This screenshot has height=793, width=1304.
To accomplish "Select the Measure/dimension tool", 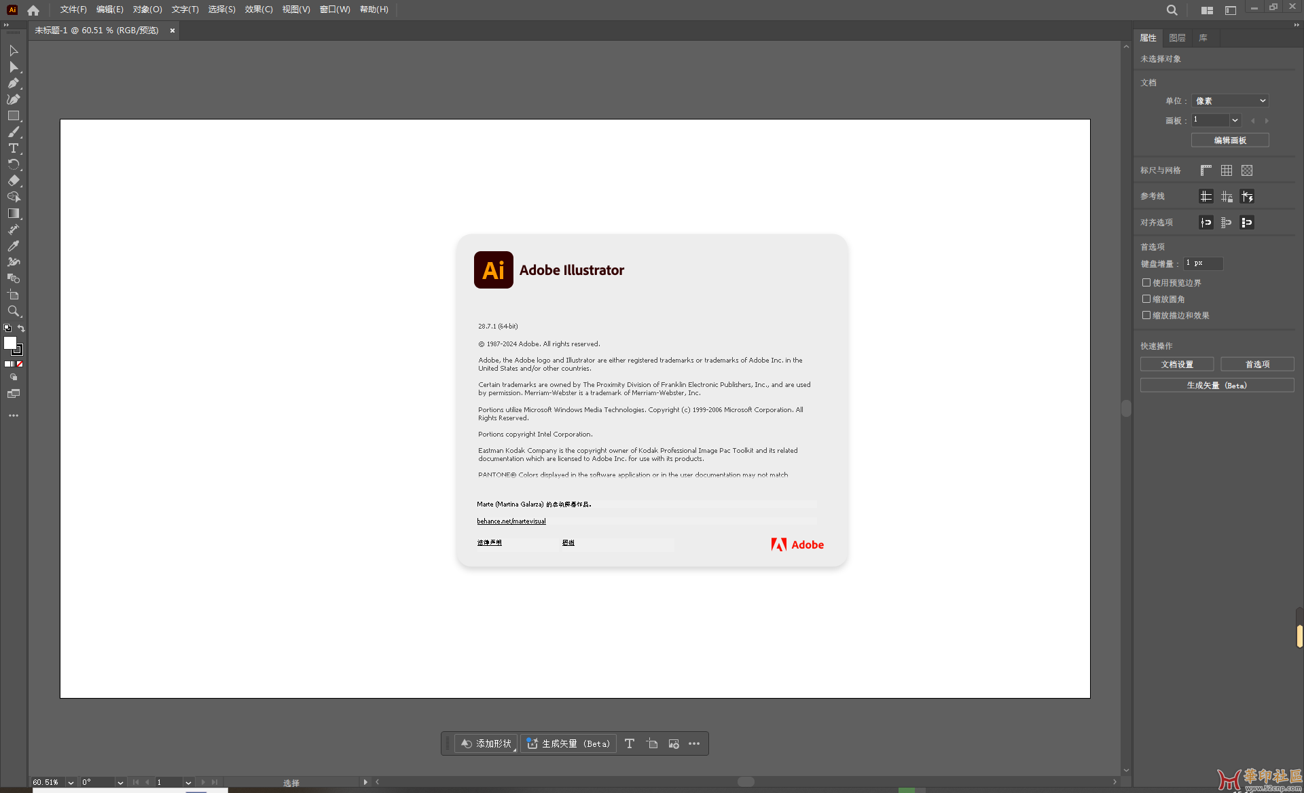I will click(x=13, y=230).
